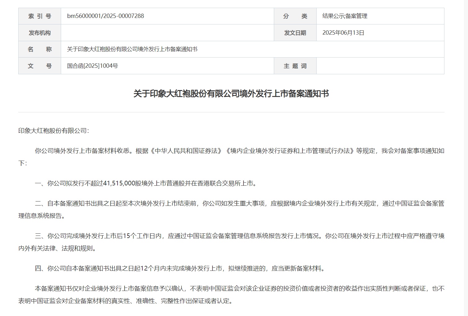
Task: Click the paragraph beginning 二、自本备案通知书
Action: 231,210
